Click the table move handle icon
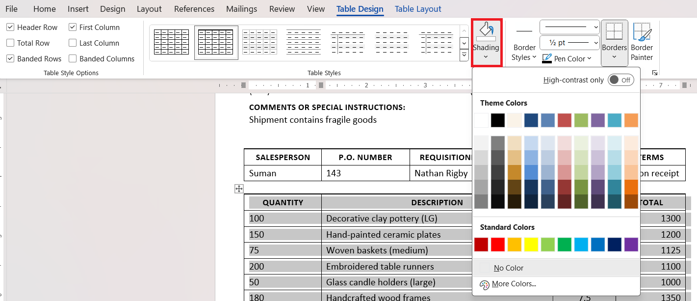The image size is (697, 301). click(239, 189)
